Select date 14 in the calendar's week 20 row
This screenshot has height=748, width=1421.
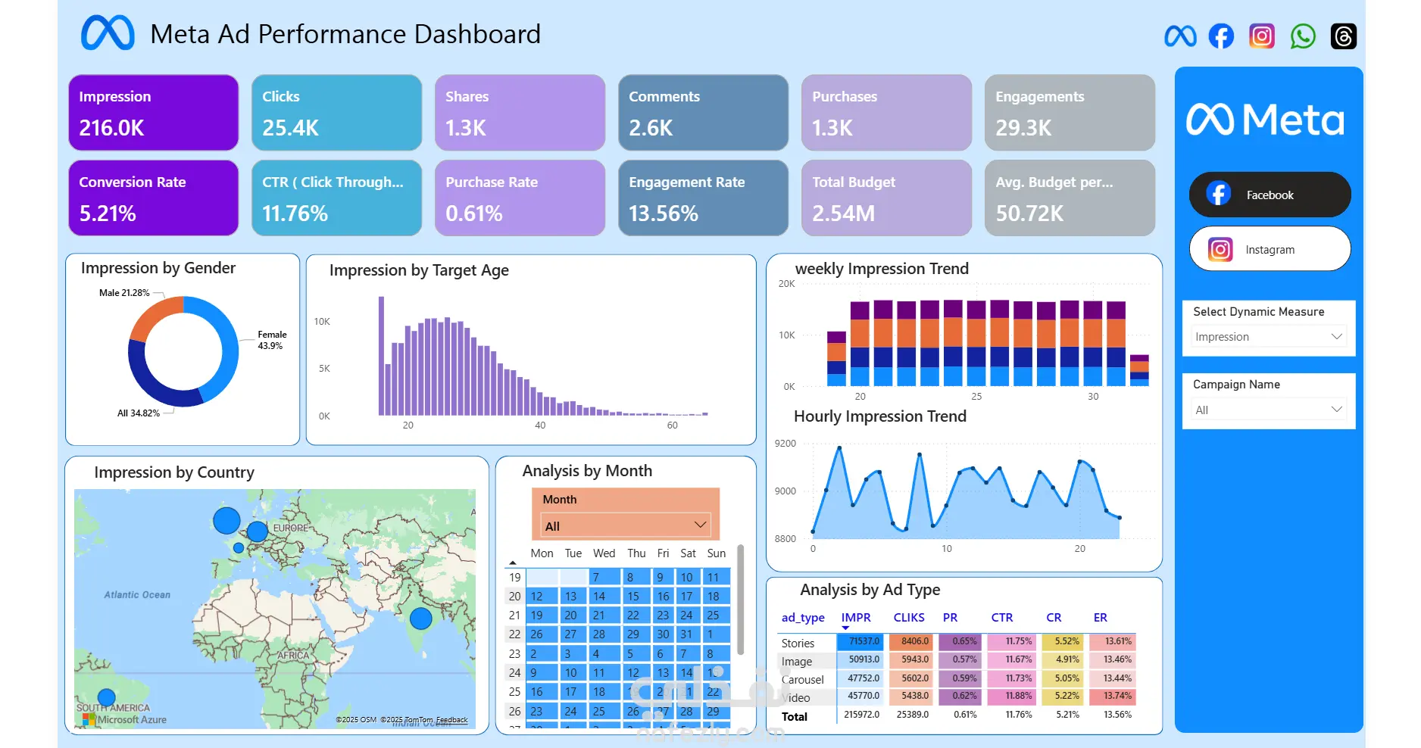click(605, 596)
